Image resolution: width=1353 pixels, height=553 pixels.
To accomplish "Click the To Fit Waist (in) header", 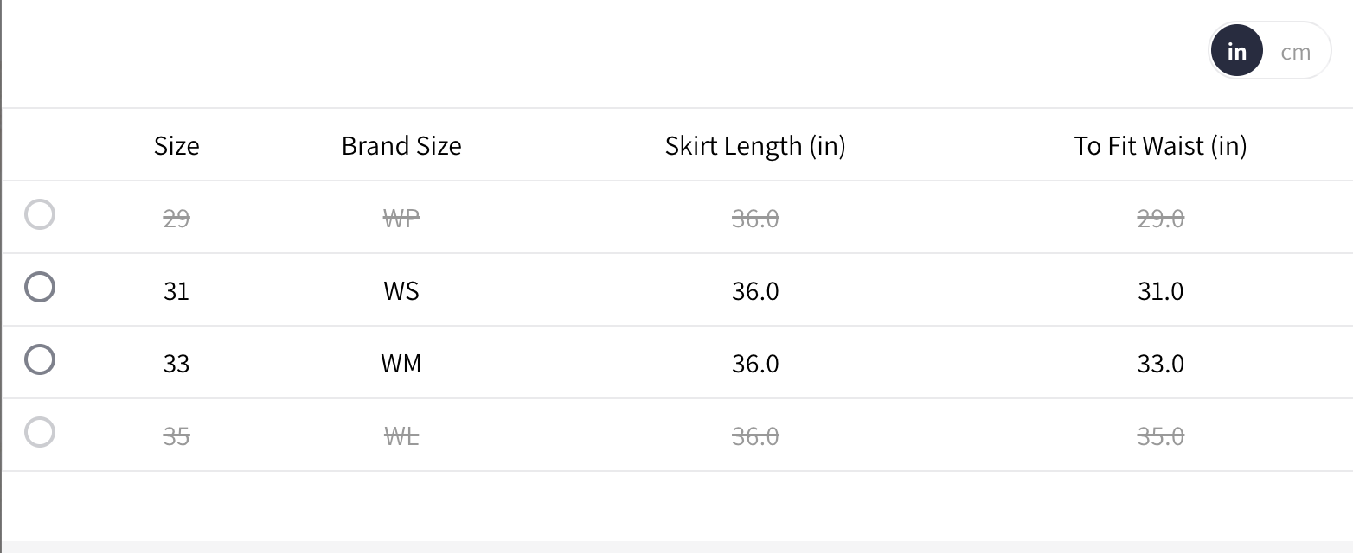I will pyautogui.click(x=1160, y=145).
